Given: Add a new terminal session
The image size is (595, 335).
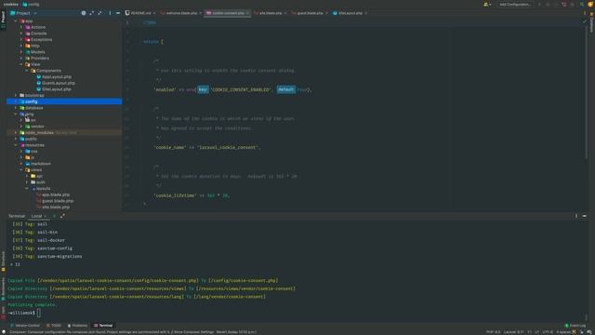Looking at the screenshot, I should (x=54, y=216).
